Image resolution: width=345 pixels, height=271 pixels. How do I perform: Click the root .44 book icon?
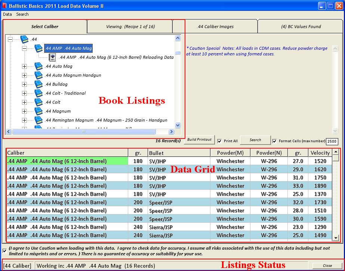coord(24,39)
